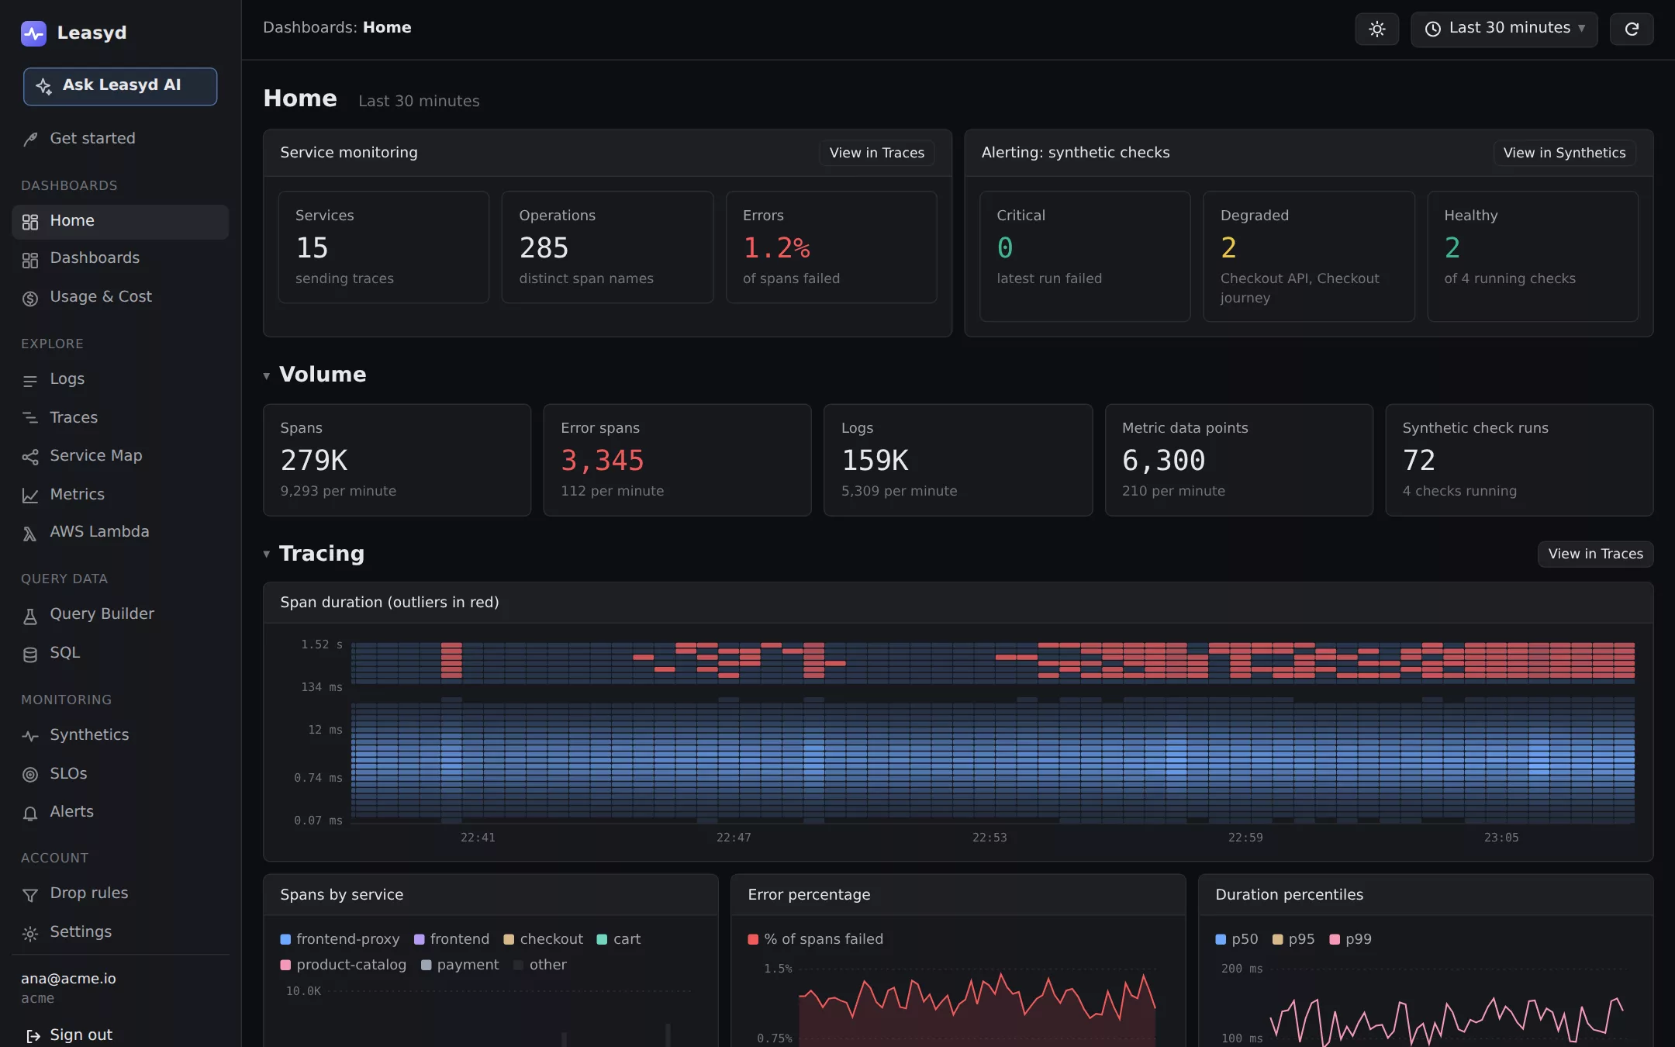The image size is (1675, 1047).
Task: Click the Traces icon in sidebar
Action: pos(30,418)
